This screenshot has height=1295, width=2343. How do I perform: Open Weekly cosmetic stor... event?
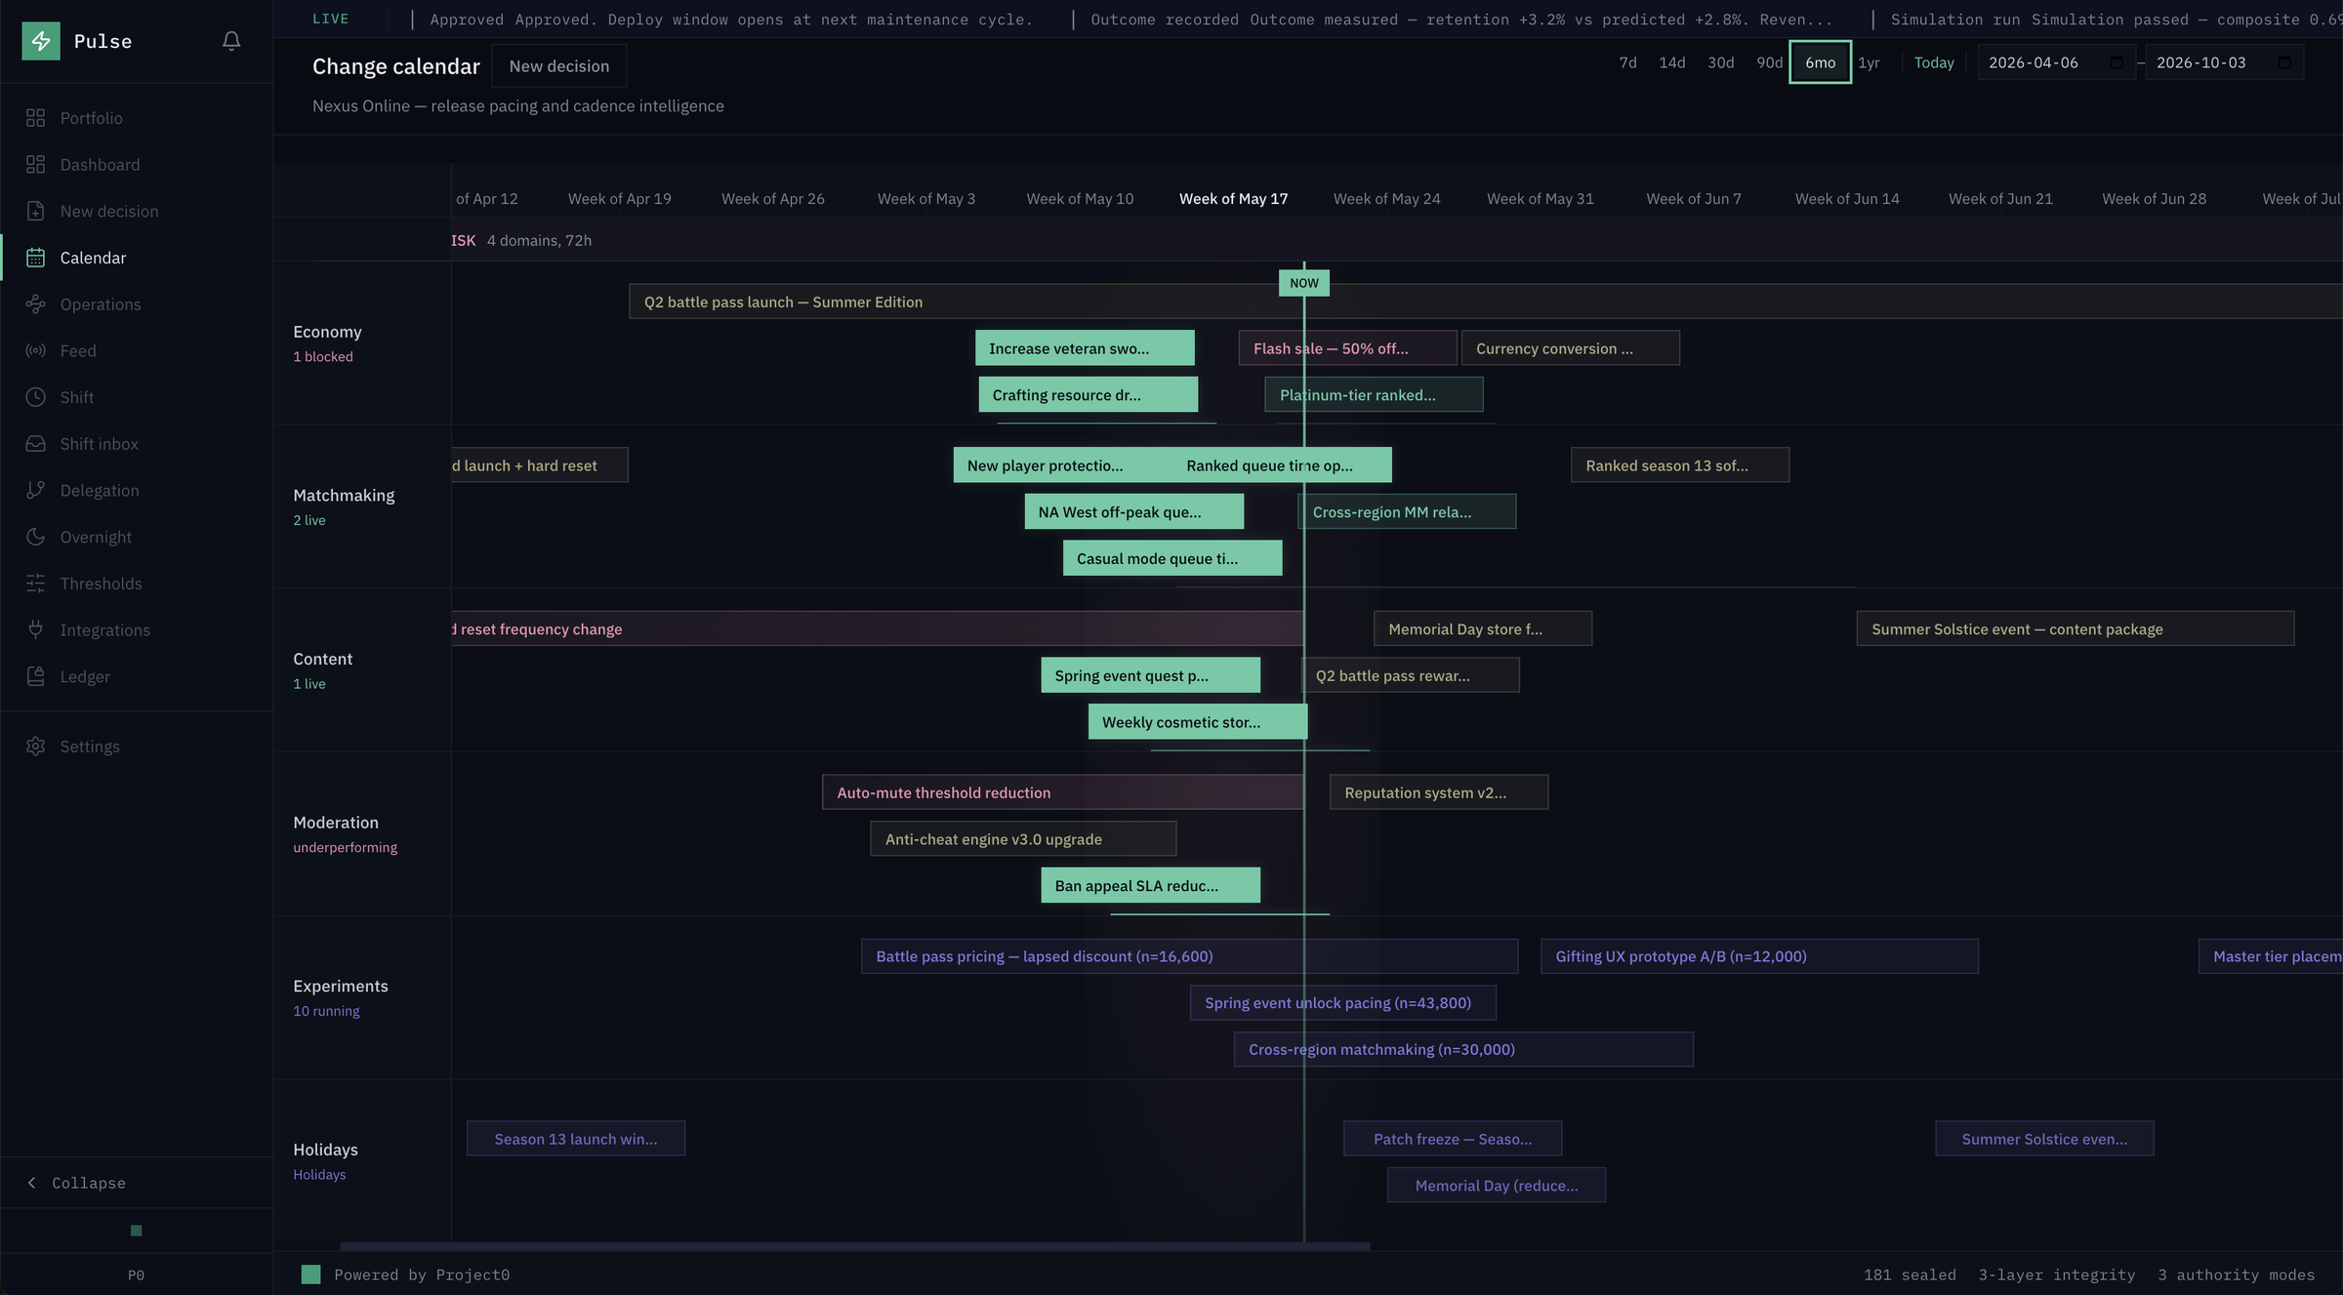tap(1198, 722)
